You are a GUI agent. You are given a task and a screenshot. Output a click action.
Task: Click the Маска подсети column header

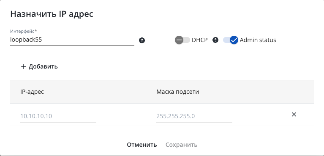pyautogui.click(x=177, y=92)
